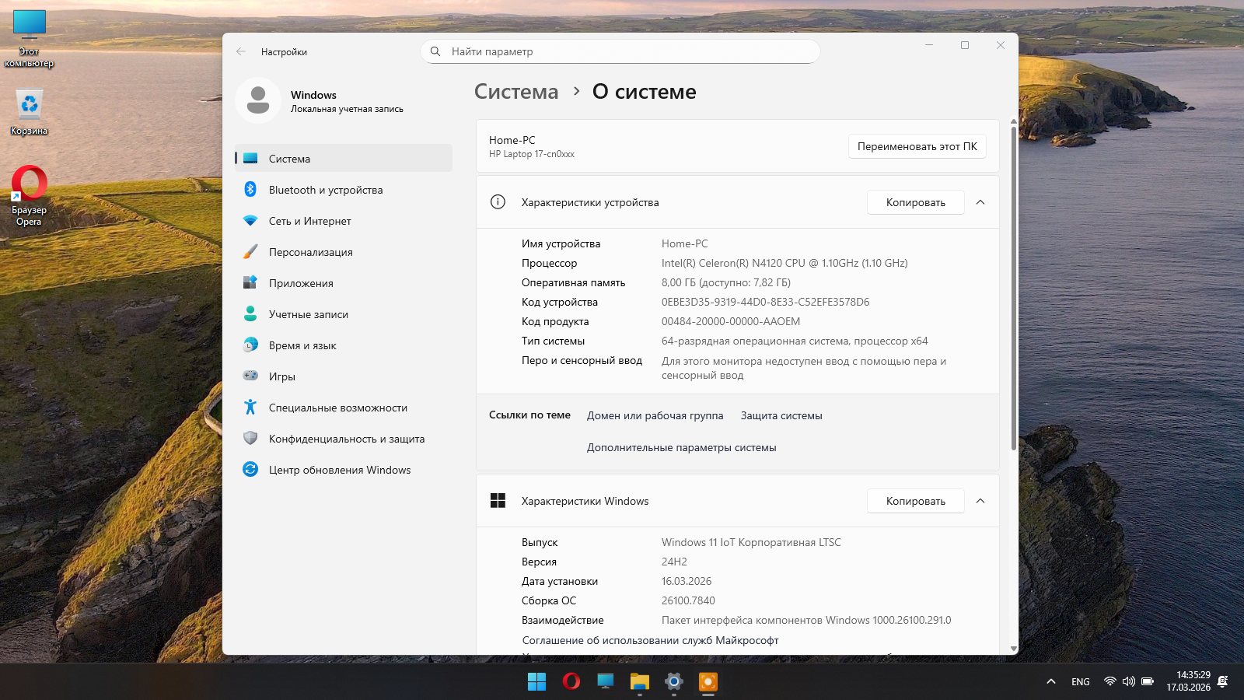Viewport: 1244px width, 700px height.
Task: Open the Сеть и Интернет Wi-Fi icon
Action: coord(250,221)
